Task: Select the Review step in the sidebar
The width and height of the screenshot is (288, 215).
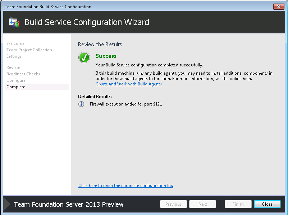Action: click(13, 67)
